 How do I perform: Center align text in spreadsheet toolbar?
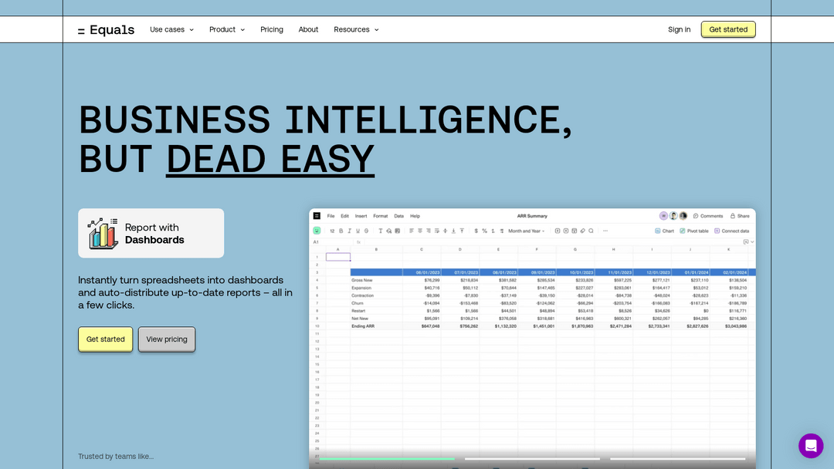coord(419,231)
